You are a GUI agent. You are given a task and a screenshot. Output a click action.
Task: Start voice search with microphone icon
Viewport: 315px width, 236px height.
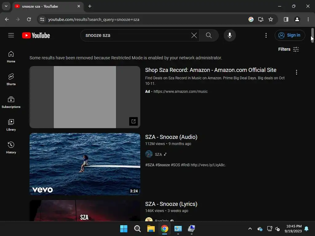point(229,35)
